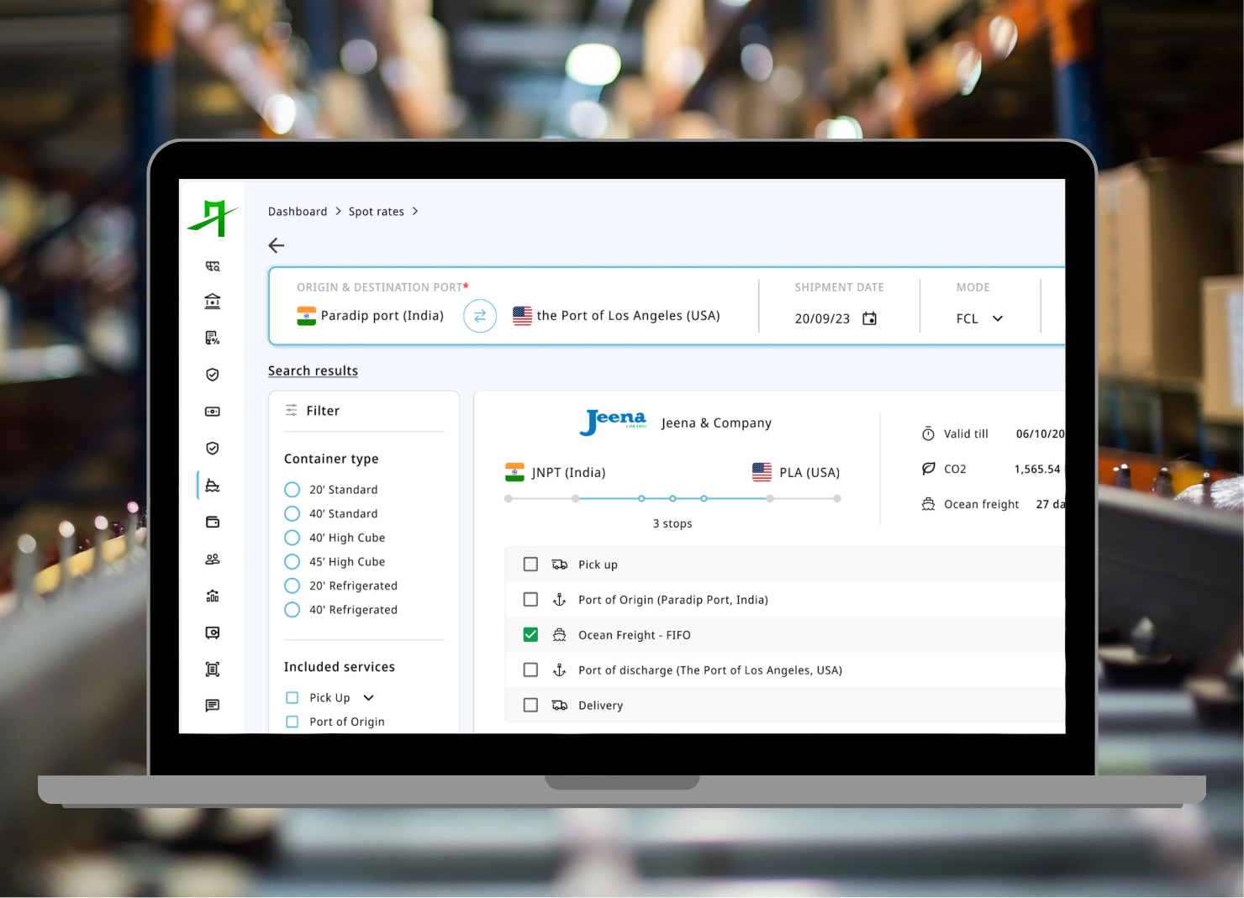Open the people users sidebar icon
Screen dimensions: 1244x898
click(x=213, y=559)
